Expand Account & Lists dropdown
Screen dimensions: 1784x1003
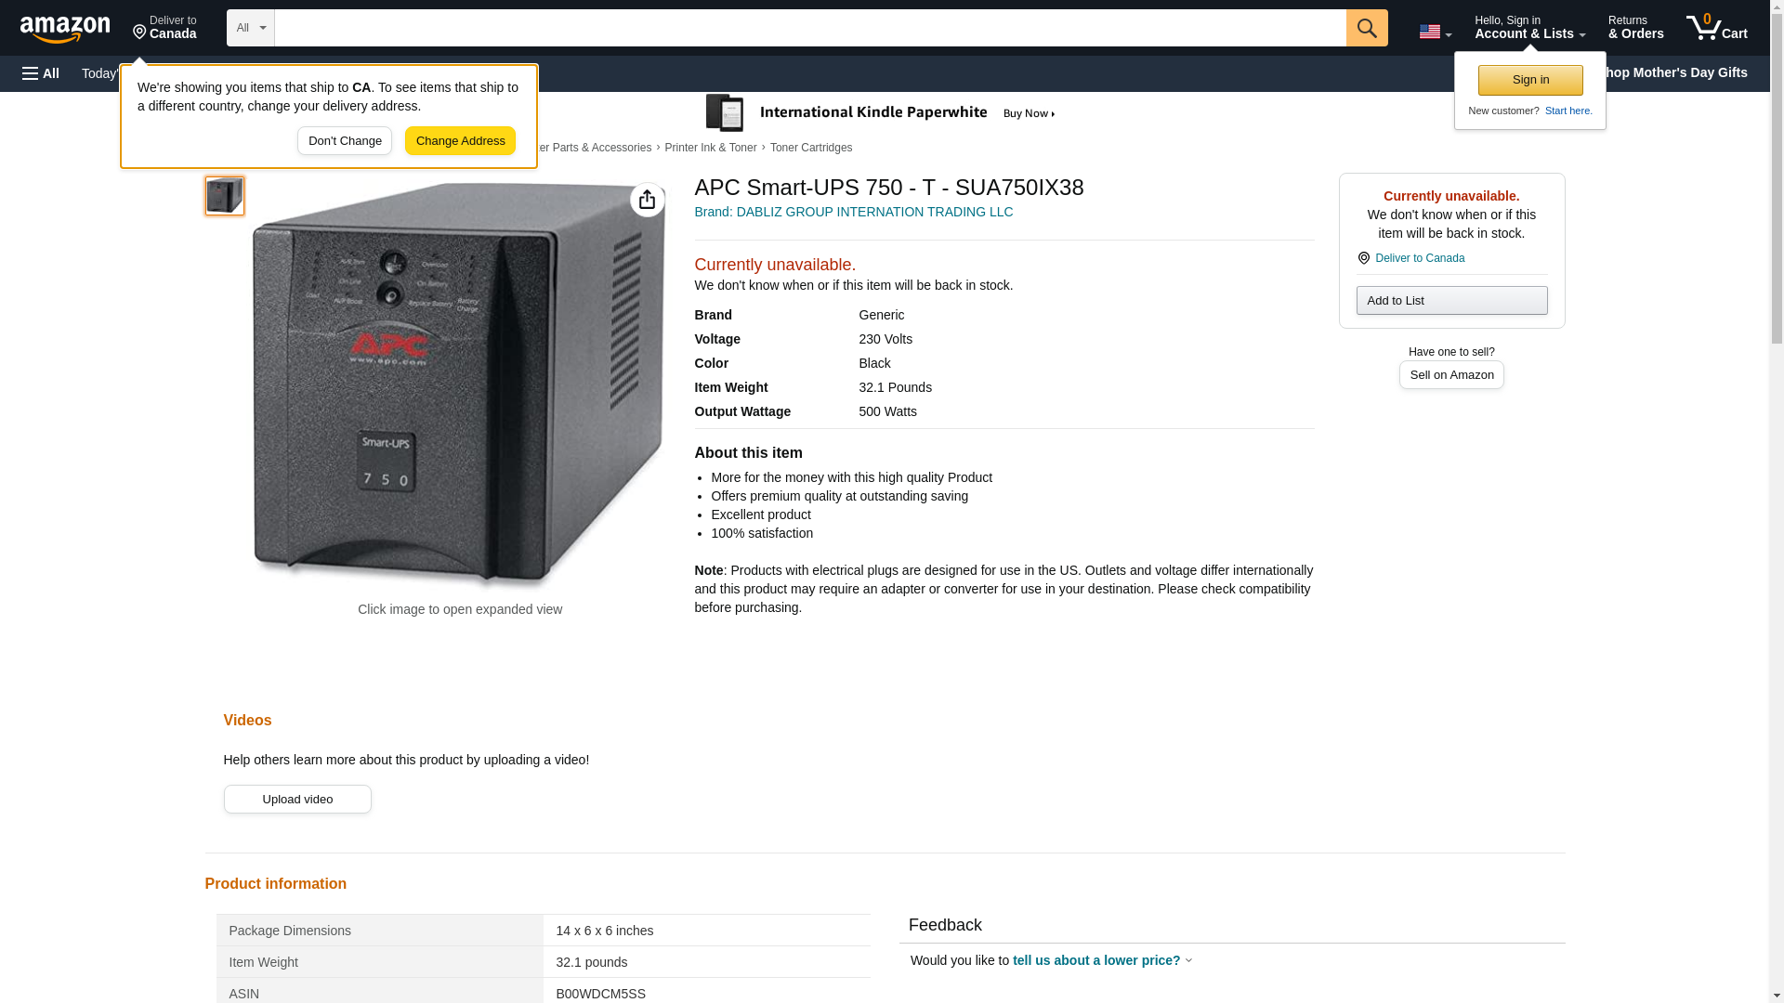point(1528,28)
